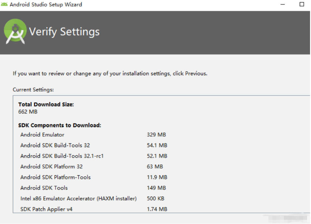Image resolution: width=311 pixels, height=224 pixels.
Task: Select the Android Emulator entry
Action: (x=42, y=135)
